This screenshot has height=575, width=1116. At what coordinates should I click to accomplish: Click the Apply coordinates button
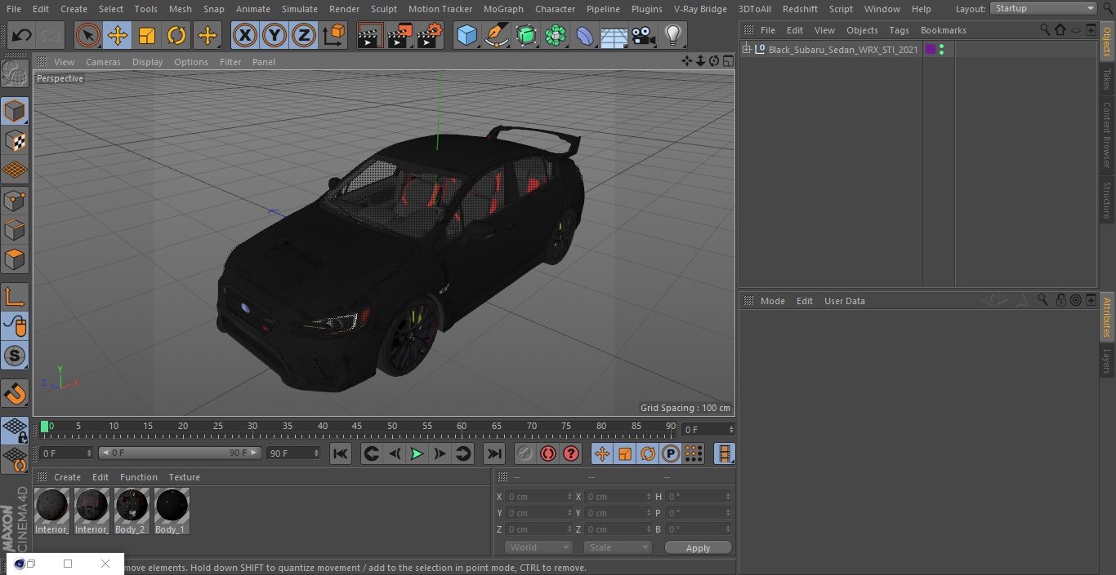(698, 547)
